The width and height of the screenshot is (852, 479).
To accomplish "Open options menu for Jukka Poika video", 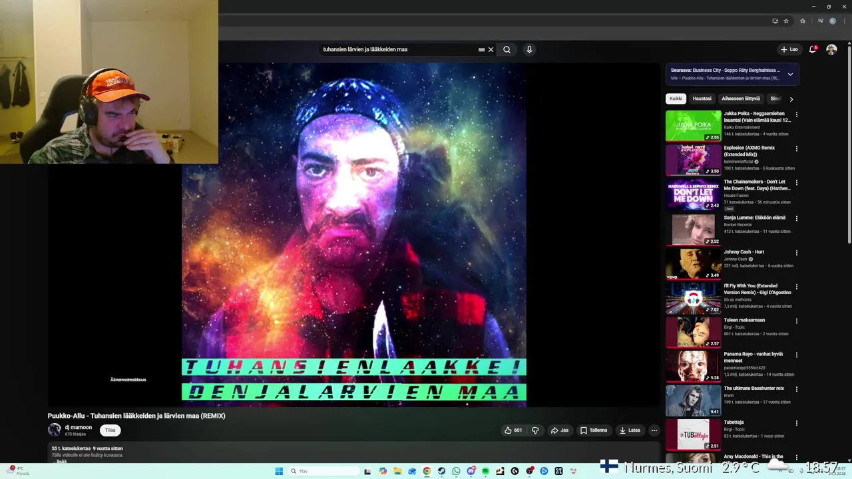I will [x=797, y=114].
